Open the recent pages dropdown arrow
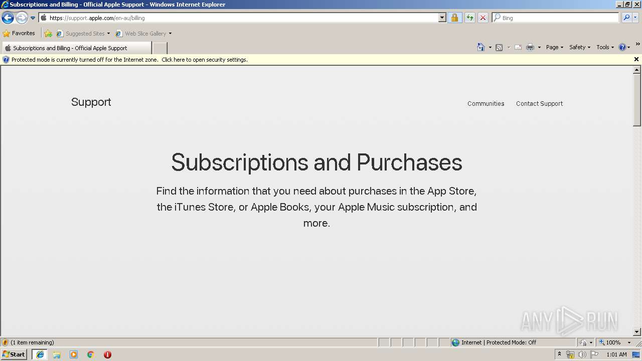Screen dimensions: 642x361 pyautogui.click(x=33, y=18)
